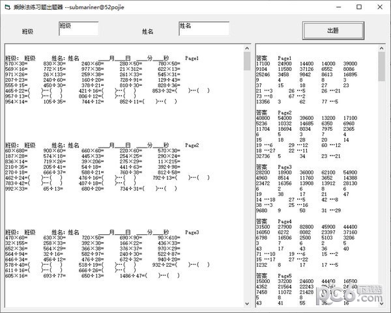The image size is (391, 313).
Task: Click answer 13356 under Page1 answers
Action: click(263, 102)
